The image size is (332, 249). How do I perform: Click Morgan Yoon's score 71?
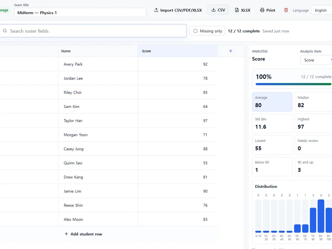pyautogui.click(x=178, y=135)
